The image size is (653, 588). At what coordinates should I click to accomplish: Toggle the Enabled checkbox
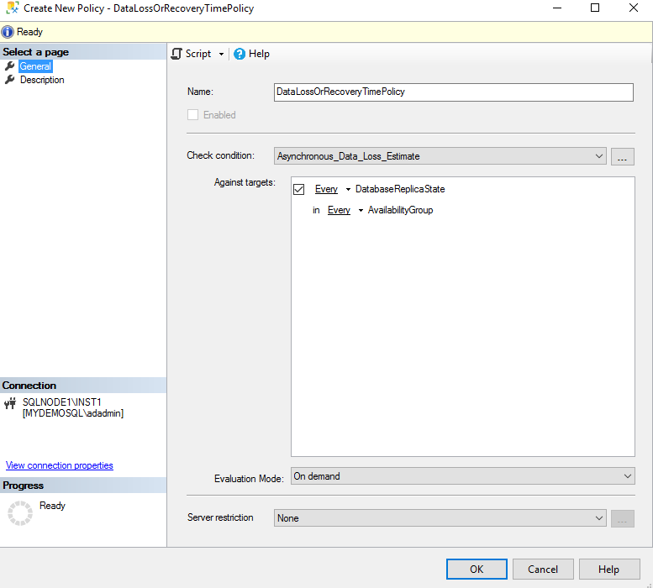point(192,115)
